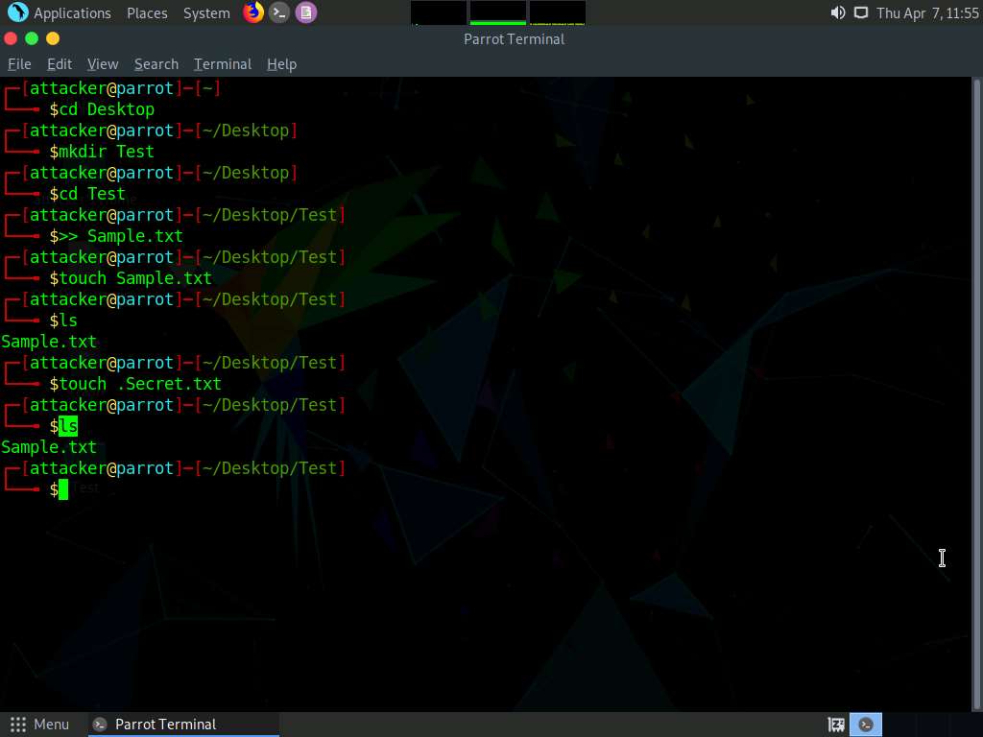Click the purple text editor launcher icon

(305, 12)
